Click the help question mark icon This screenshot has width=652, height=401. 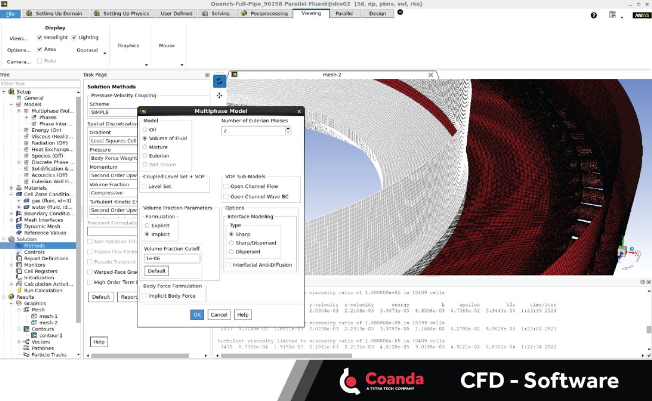tap(593, 15)
